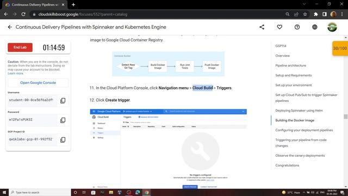Click Open Google Console
This screenshot has width=348, height=196.
(x=38, y=83)
